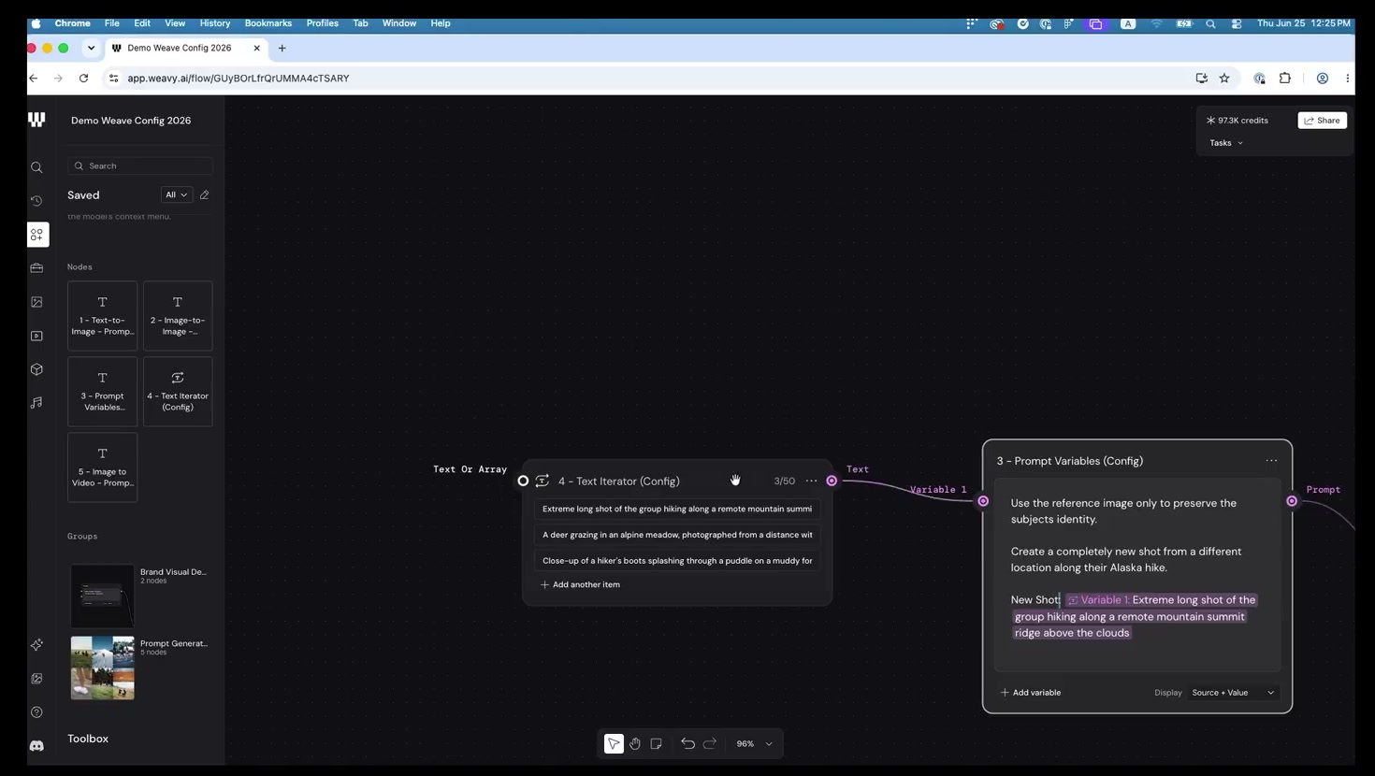Reload the page in Chrome
This screenshot has width=1375, height=776.
tap(83, 79)
